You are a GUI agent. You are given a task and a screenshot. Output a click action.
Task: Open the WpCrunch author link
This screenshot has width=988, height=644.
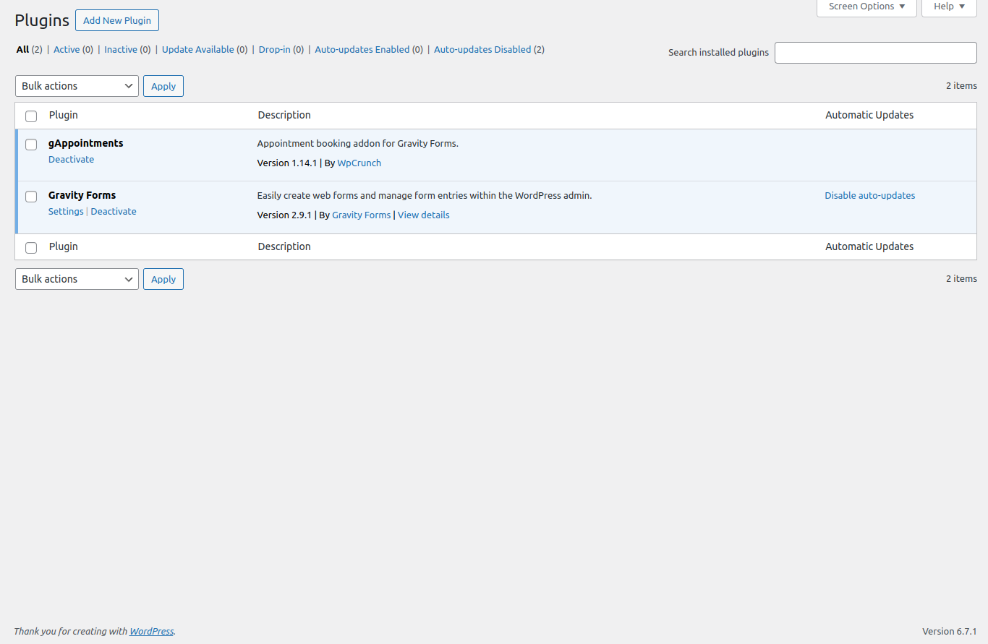pyautogui.click(x=359, y=163)
